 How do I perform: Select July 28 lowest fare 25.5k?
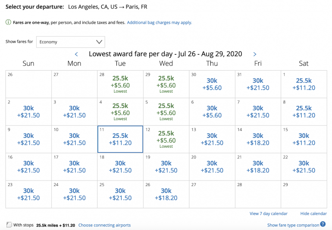point(120,84)
